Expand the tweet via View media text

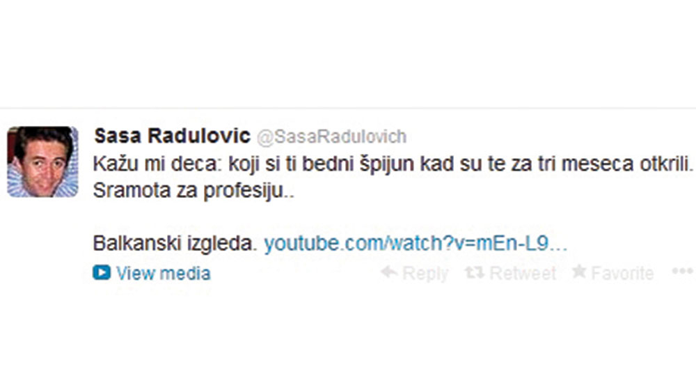point(164,273)
